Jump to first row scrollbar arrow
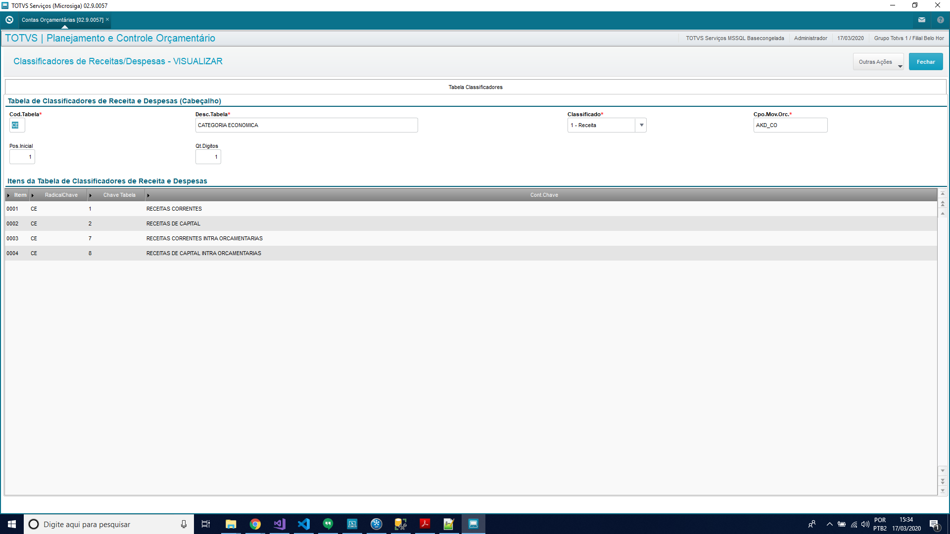This screenshot has height=534, width=950. tap(943, 194)
